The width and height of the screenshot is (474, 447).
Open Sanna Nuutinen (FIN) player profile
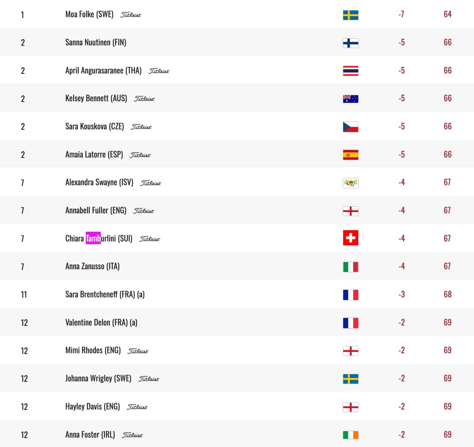(x=96, y=42)
